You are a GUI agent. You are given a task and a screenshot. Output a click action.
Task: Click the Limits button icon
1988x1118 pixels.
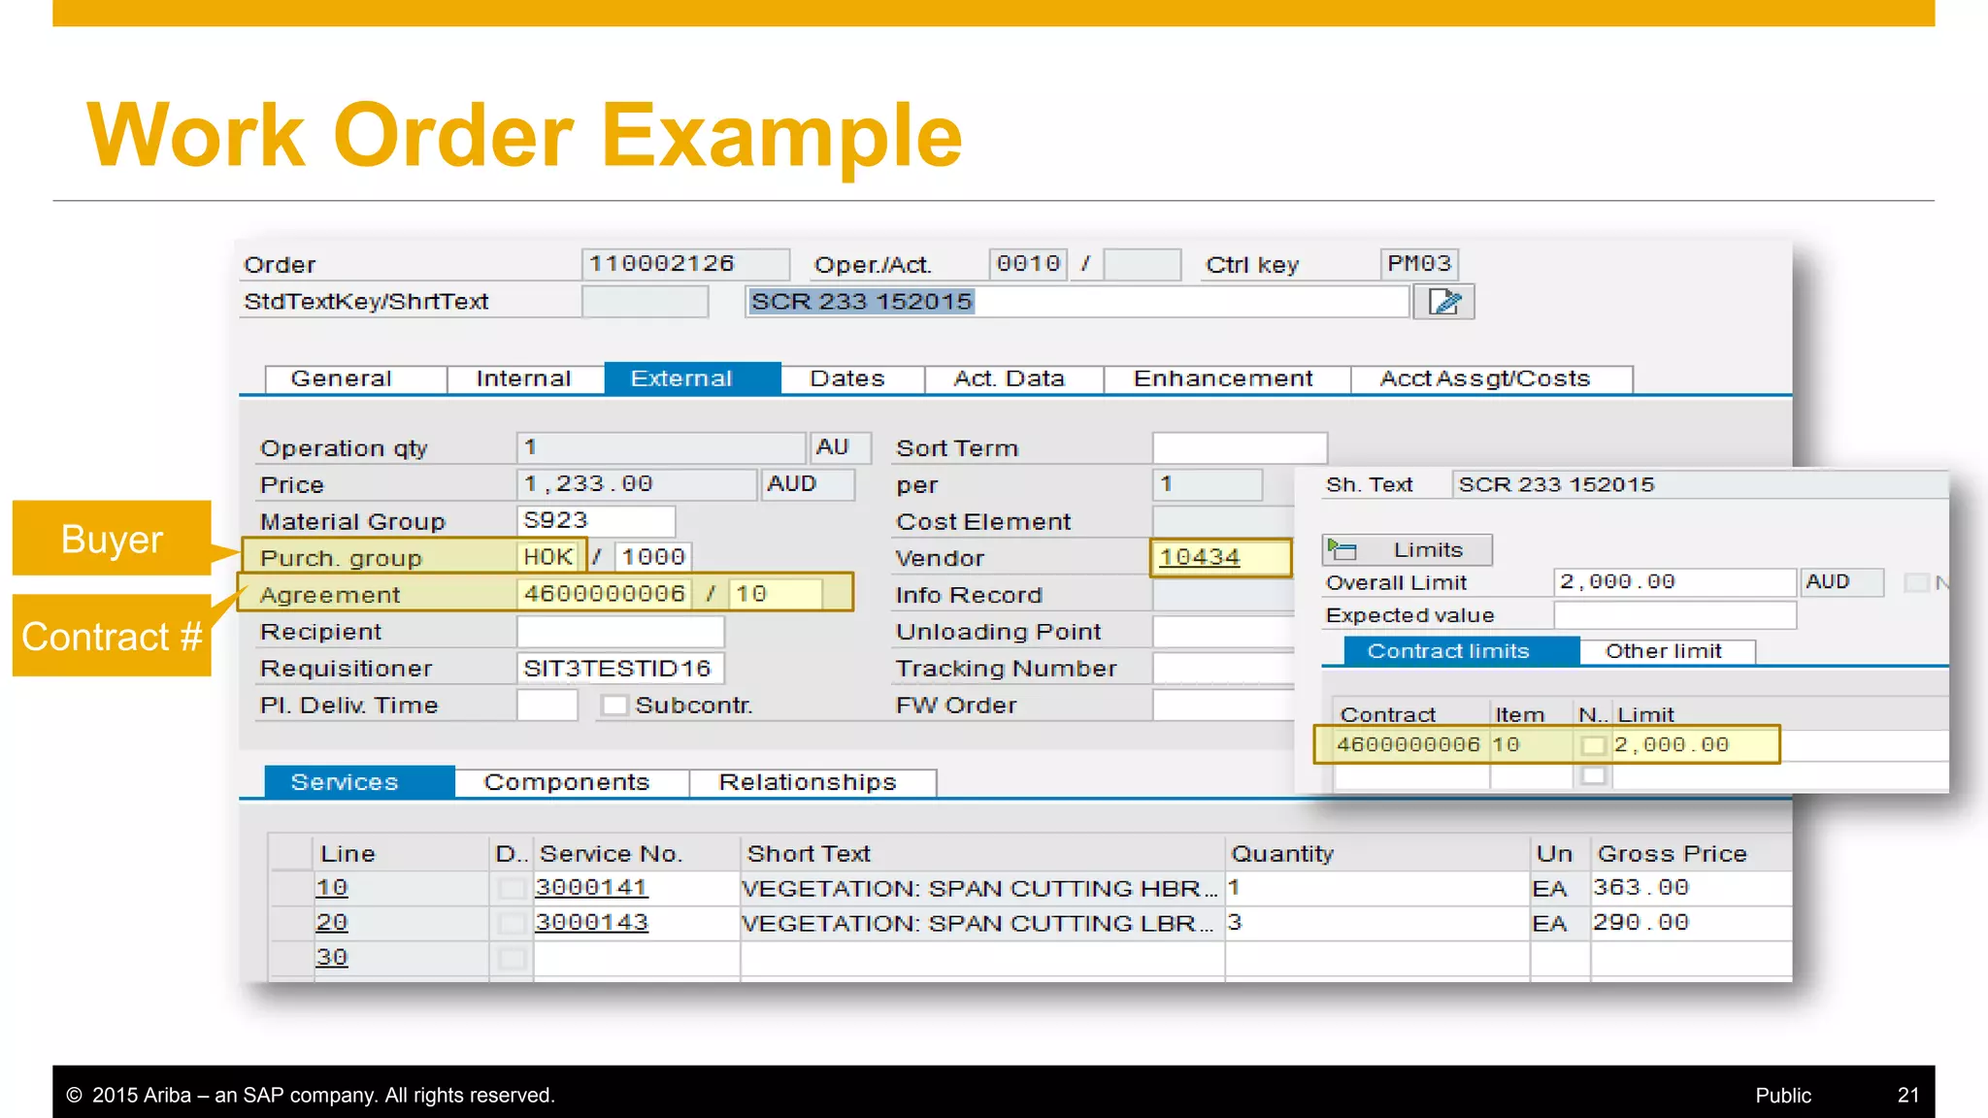[1342, 550]
